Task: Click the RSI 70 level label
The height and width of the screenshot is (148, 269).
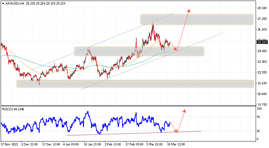Action: pyautogui.click(x=258, y=117)
